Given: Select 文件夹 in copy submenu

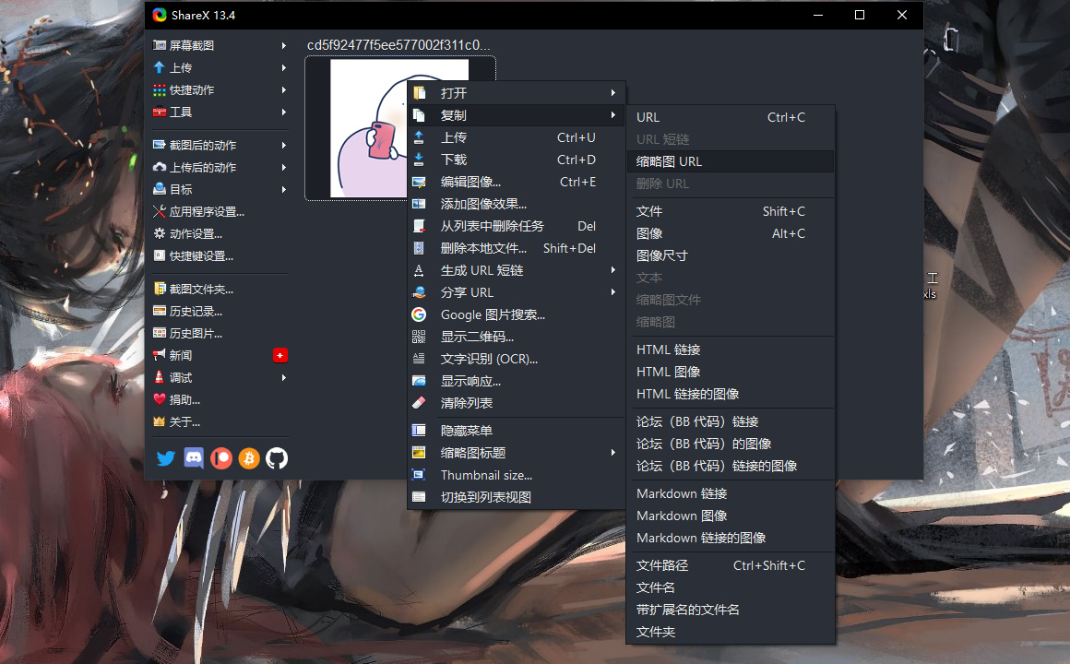Looking at the screenshot, I should pos(731,632).
